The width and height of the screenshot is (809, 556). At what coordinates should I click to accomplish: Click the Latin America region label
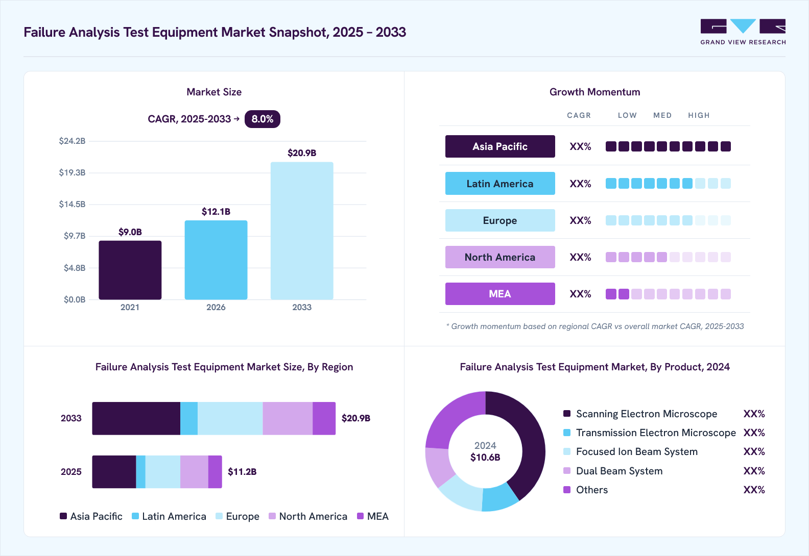pos(500,184)
